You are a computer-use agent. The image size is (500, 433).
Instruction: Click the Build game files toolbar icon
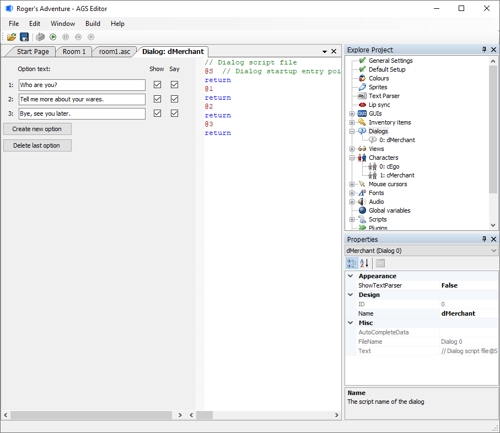(x=40, y=37)
